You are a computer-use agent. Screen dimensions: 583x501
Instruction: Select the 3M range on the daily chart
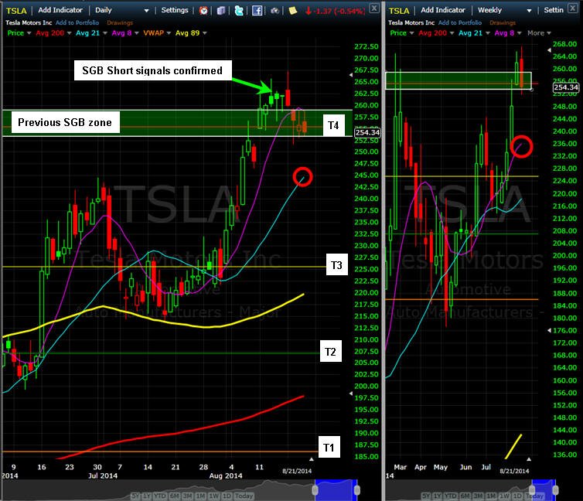tap(188, 496)
